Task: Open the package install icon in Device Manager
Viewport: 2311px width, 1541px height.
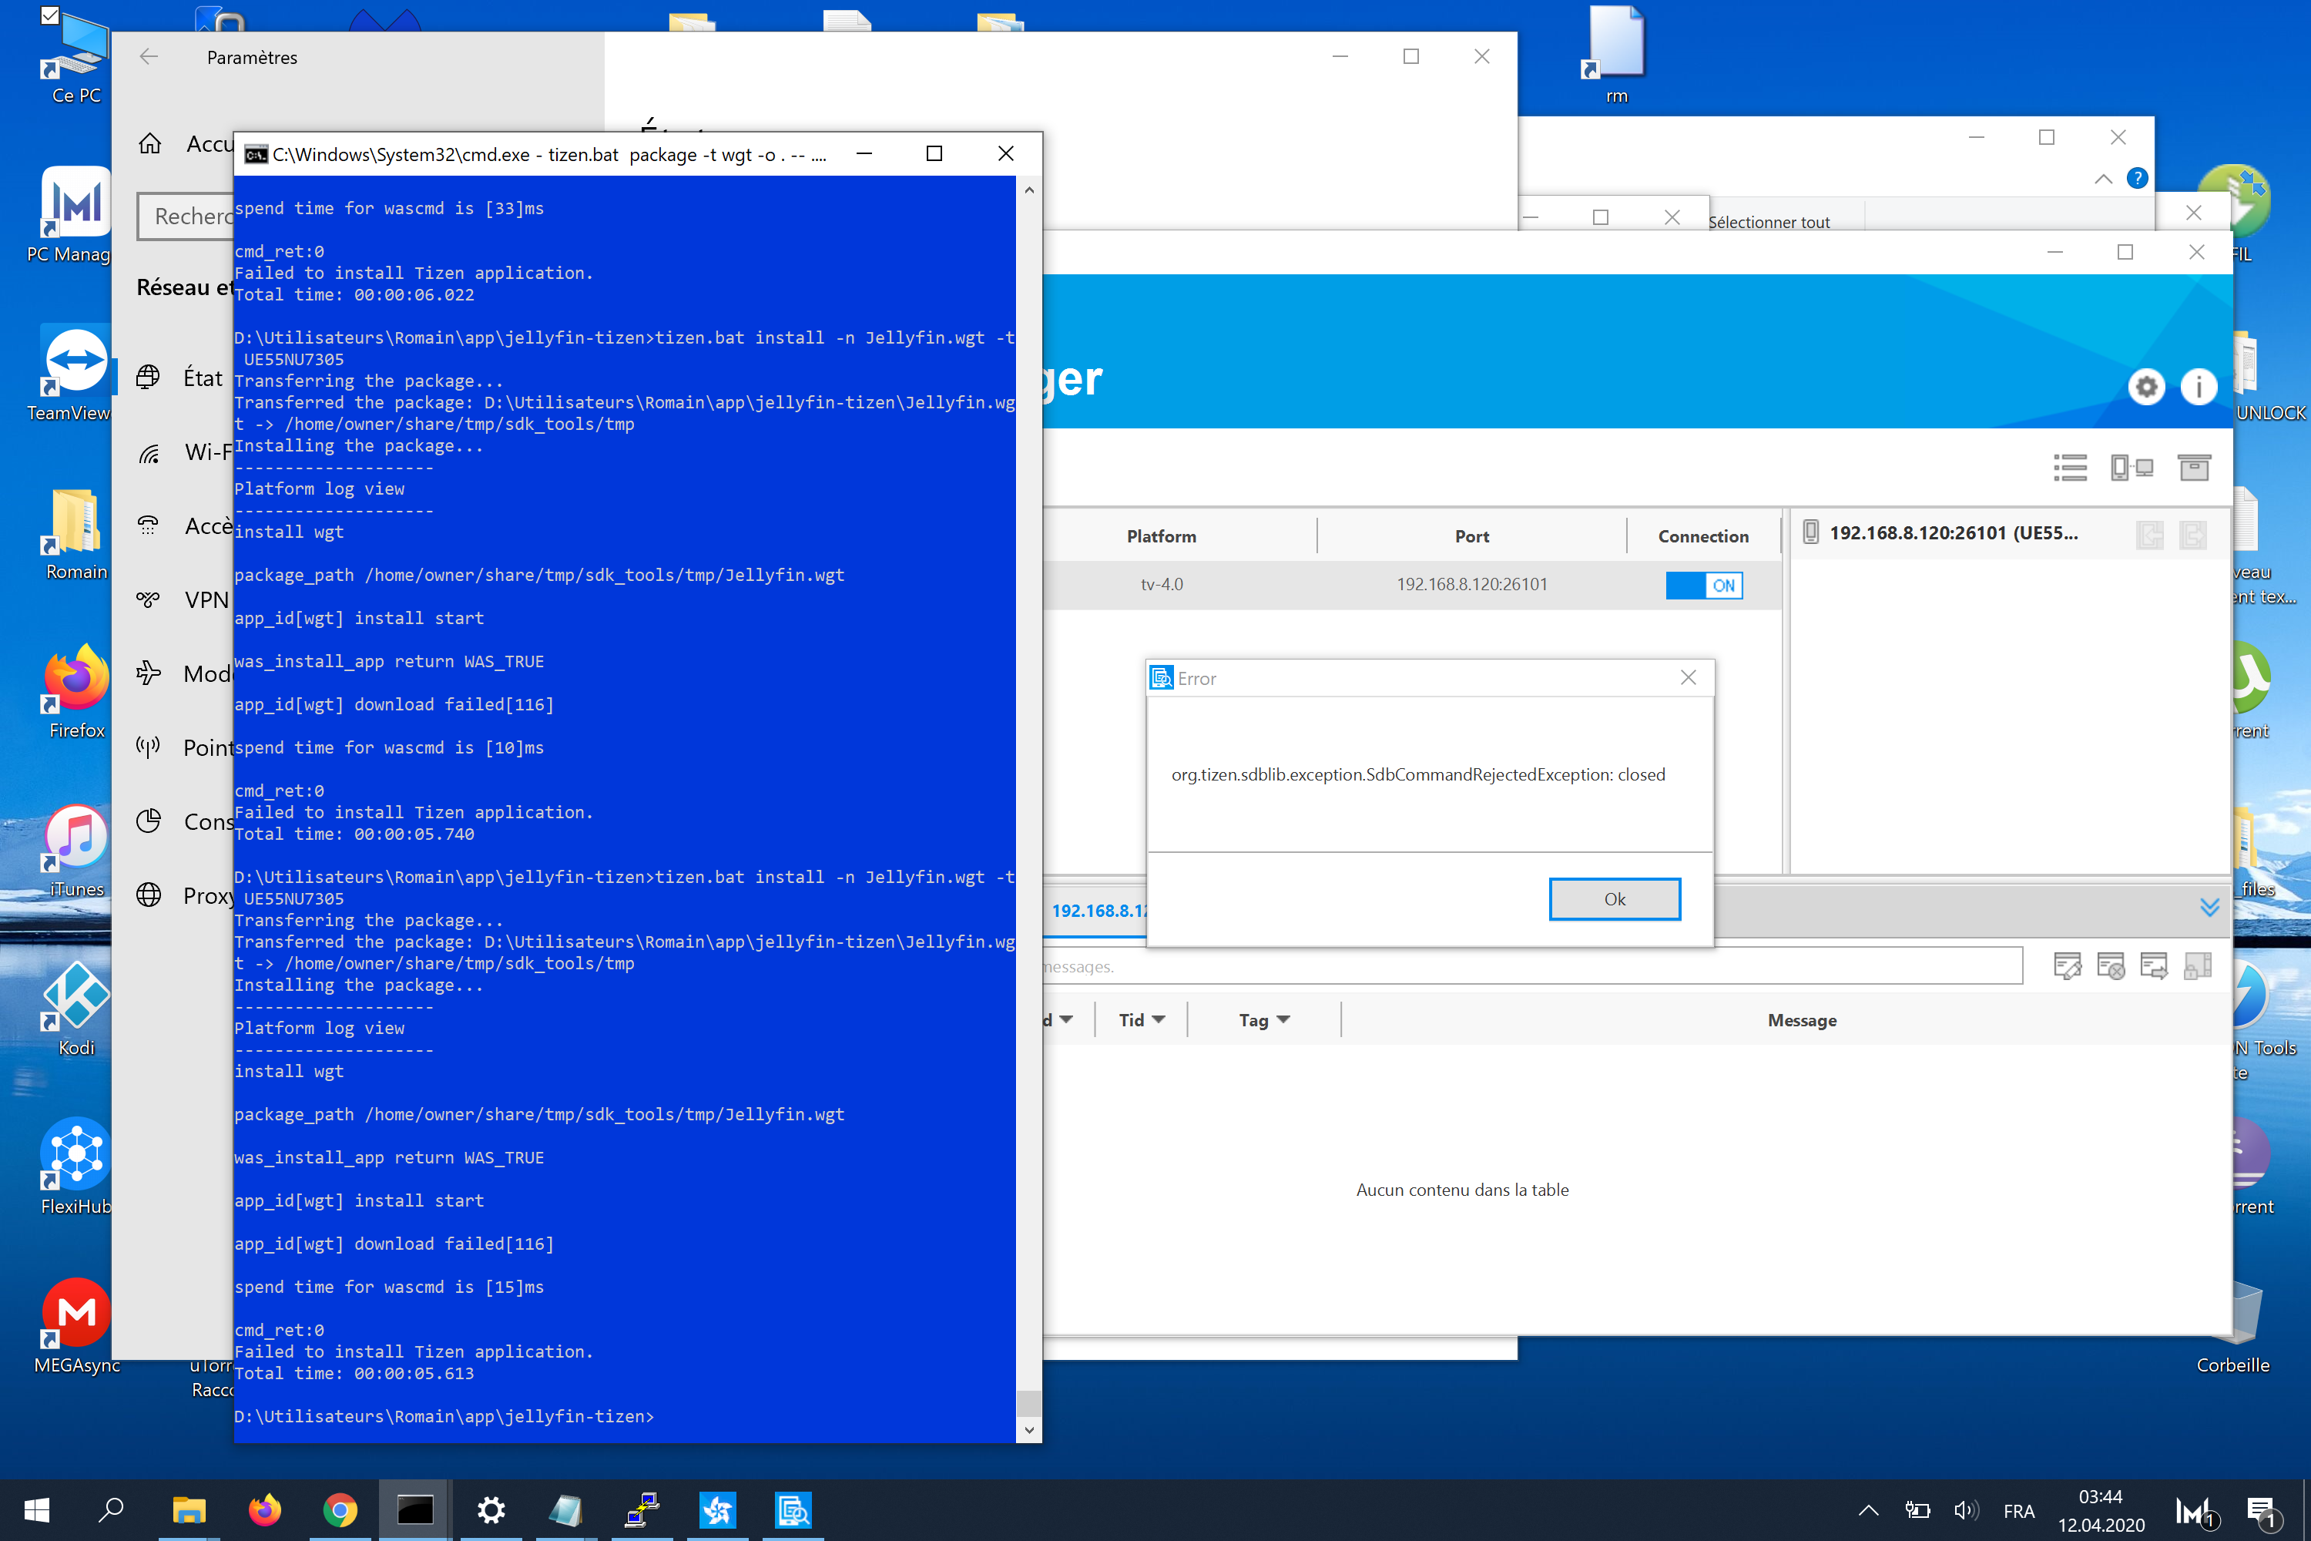Action: (x=2195, y=468)
